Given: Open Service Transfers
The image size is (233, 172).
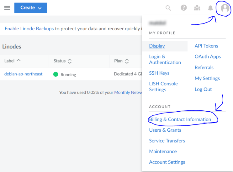Looking at the screenshot, I should pos(167,141).
